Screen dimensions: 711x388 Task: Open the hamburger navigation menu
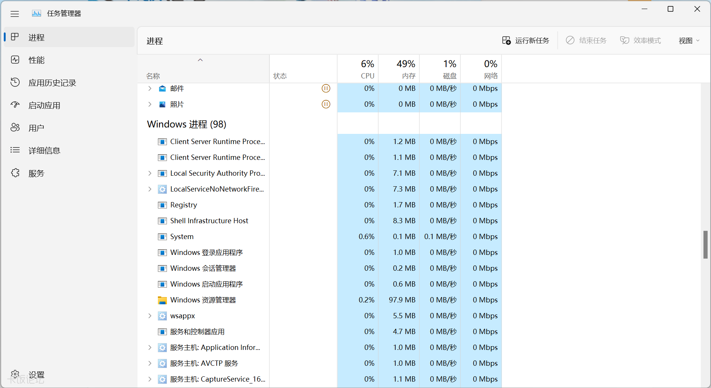click(15, 14)
